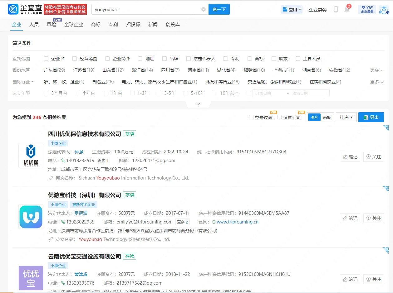Open the www.triproaming.cn website link
The image size is (393, 293).
coord(237,222)
